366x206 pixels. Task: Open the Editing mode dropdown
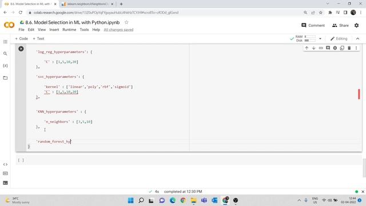click(x=339, y=38)
